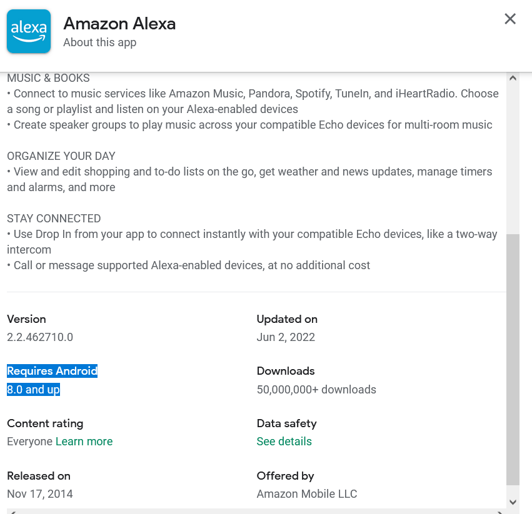The height and width of the screenshot is (514, 532).
Task: Click the Amazon Alexa app icon
Action: [x=29, y=31]
